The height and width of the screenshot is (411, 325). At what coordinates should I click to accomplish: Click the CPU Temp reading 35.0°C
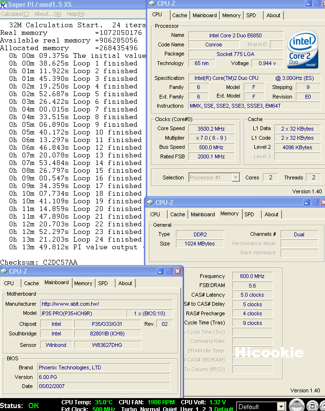click(x=103, y=402)
